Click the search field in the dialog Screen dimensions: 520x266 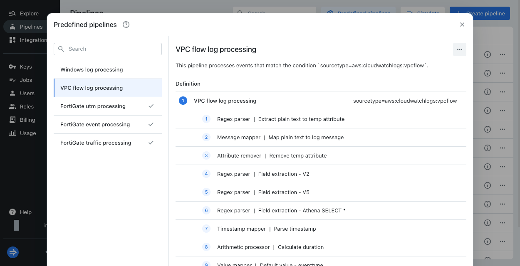pos(107,49)
